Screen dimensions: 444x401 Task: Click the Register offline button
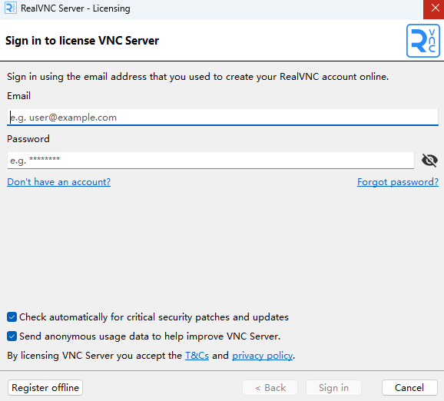pyautogui.click(x=45, y=387)
